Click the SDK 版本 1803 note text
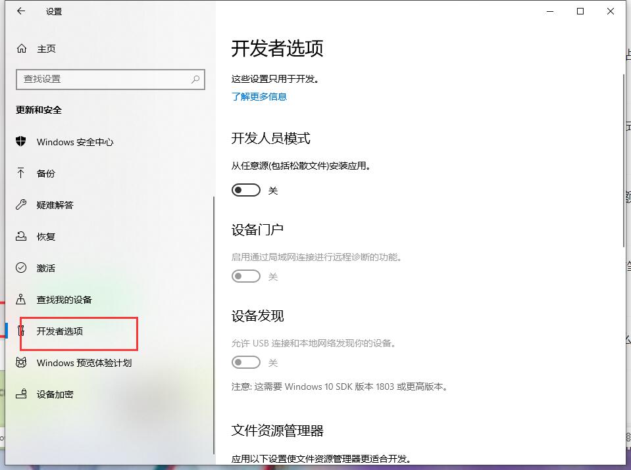The width and height of the screenshot is (631, 470). coord(340,387)
